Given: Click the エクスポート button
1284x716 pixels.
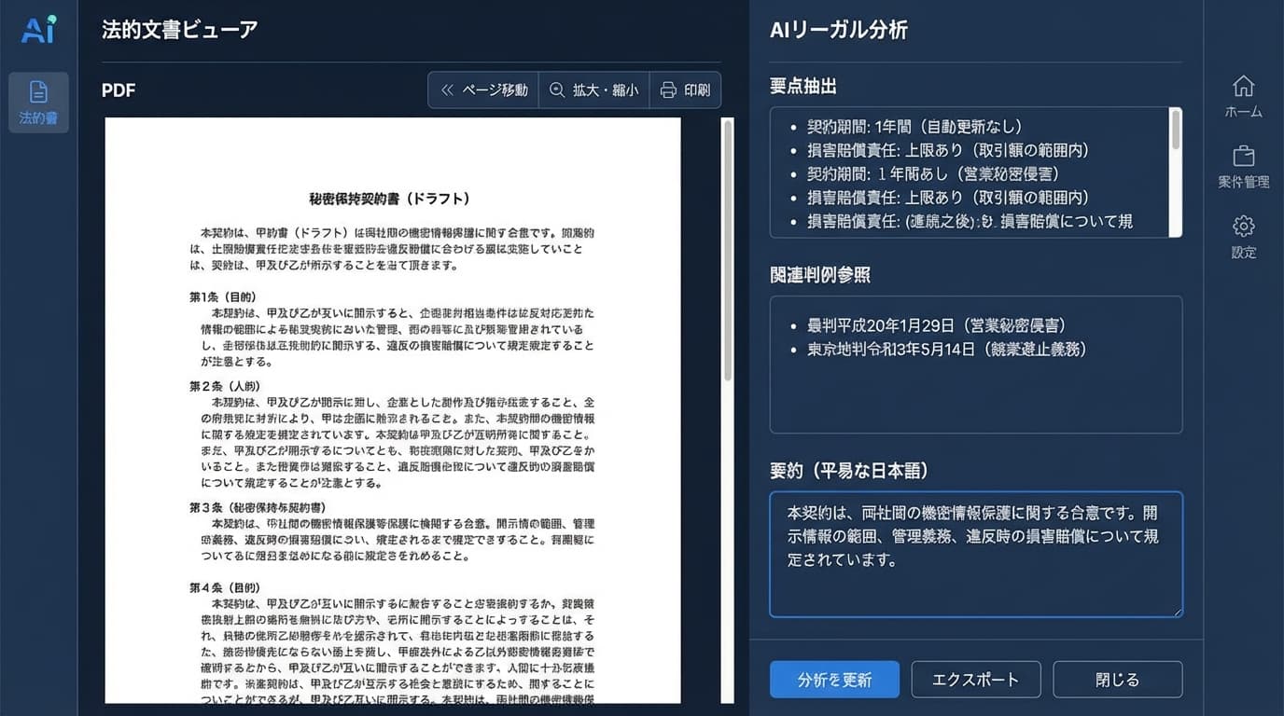Looking at the screenshot, I should [x=975, y=680].
